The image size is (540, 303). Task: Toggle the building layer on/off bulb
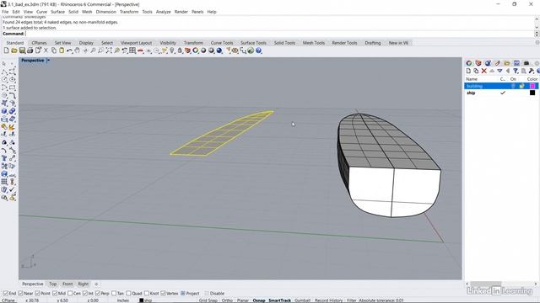(513, 86)
